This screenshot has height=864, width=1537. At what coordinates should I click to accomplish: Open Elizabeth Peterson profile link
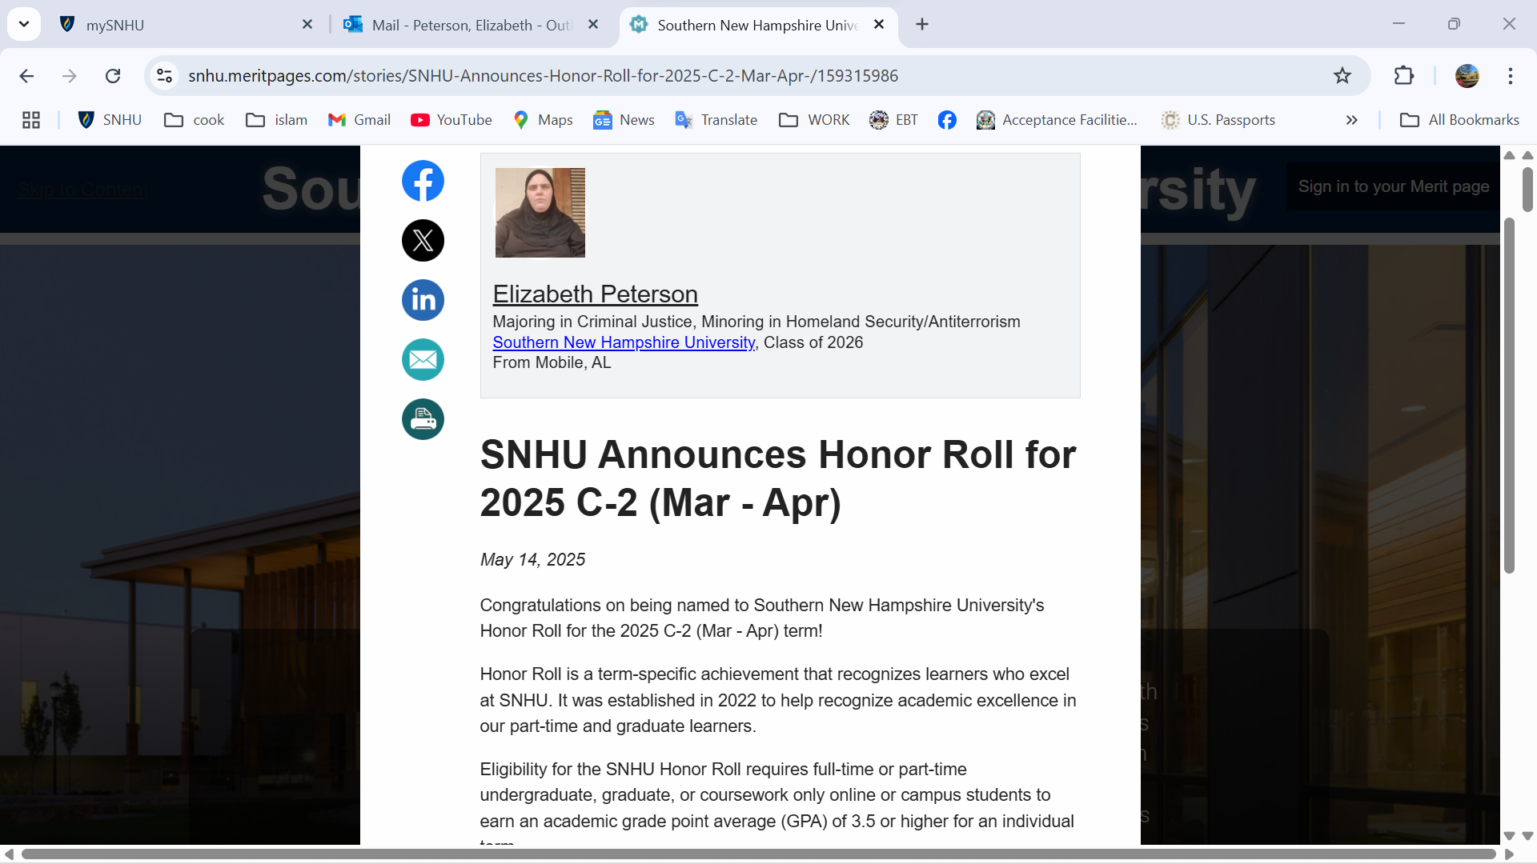click(x=595, y=294)
